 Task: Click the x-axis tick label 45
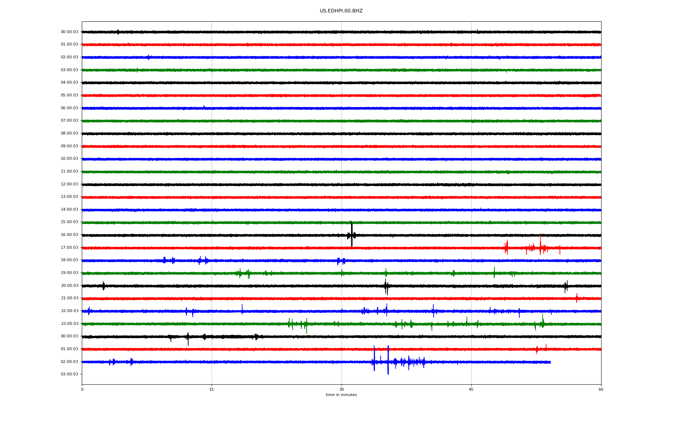pos(471,389)
